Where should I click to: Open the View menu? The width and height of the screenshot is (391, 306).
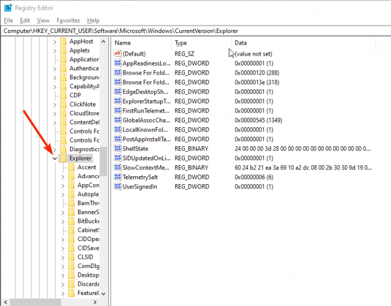tap(43, 21)
